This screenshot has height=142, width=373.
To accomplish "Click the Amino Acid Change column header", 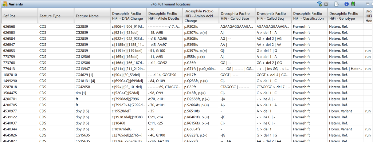I will point(201,16).
